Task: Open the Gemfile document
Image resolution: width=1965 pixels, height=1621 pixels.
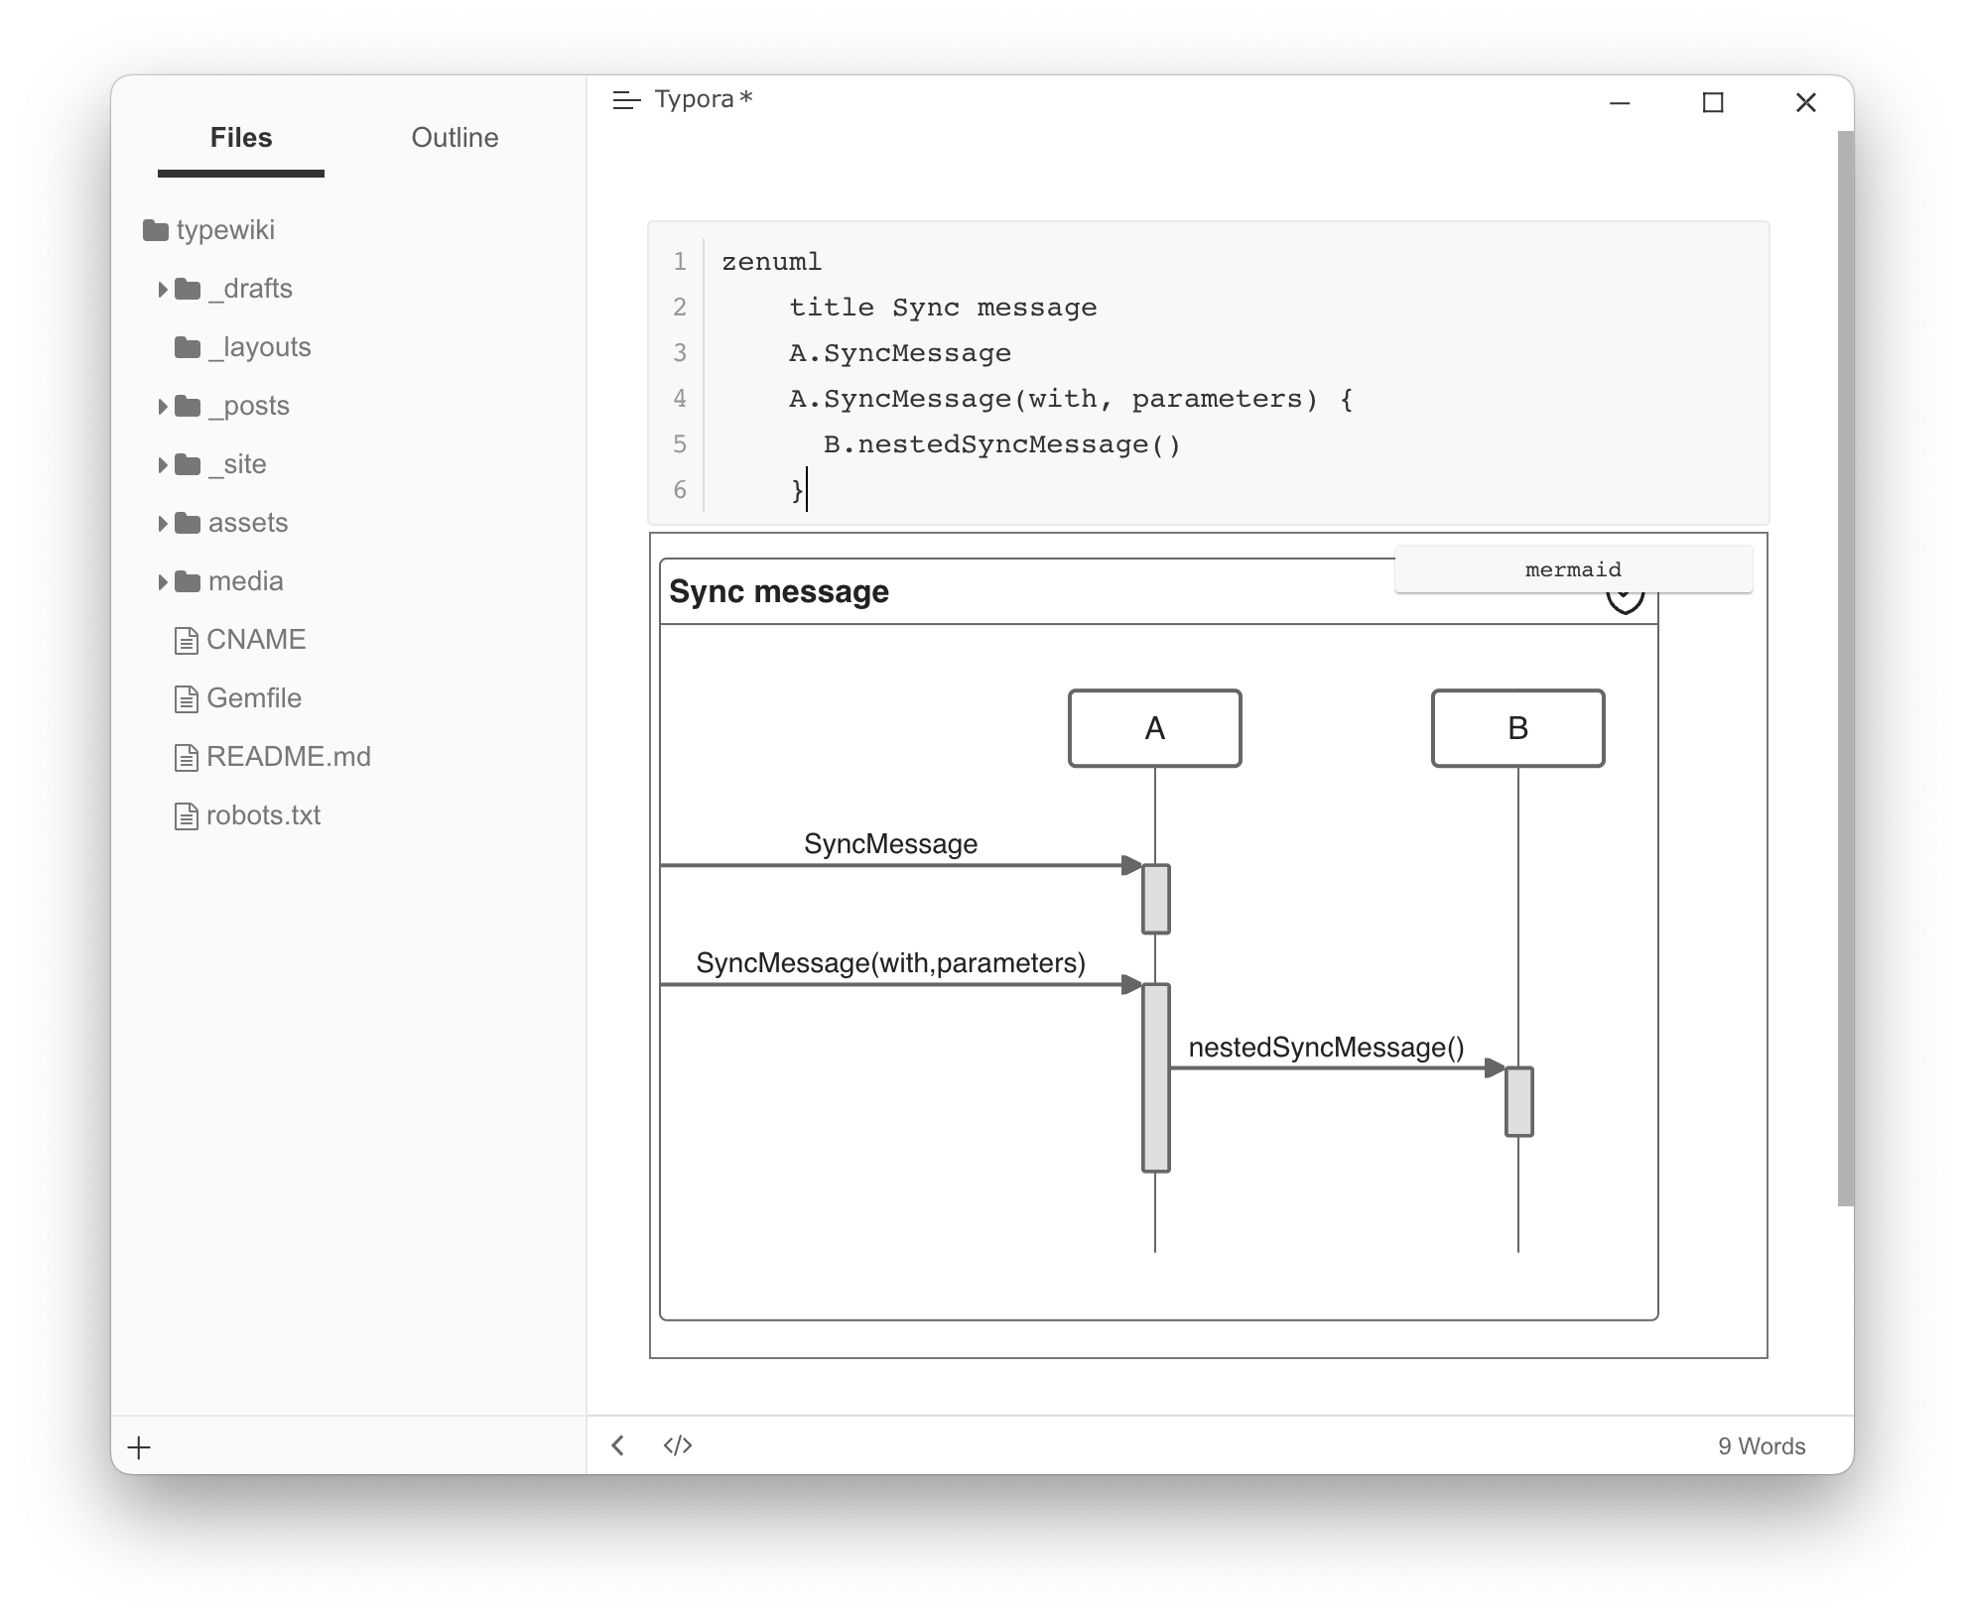Action: 253,698
